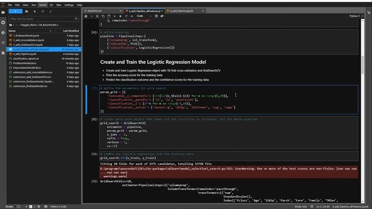The width and height of the screenshot is (372, 209).
Task: Click the root folder breadcrumb icon
Action: [x=10, y=25]
